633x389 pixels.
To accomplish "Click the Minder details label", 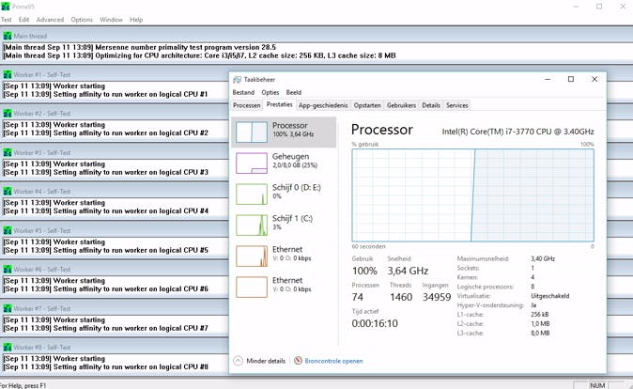I will coord(266,361).
